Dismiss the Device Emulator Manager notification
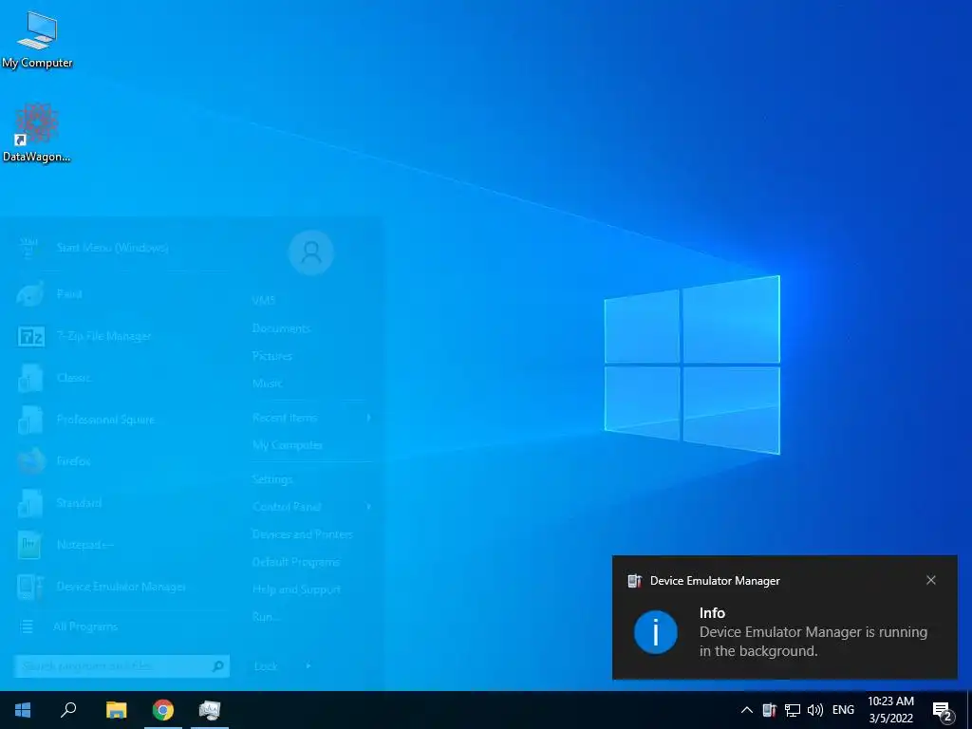 tap(930, 580)
